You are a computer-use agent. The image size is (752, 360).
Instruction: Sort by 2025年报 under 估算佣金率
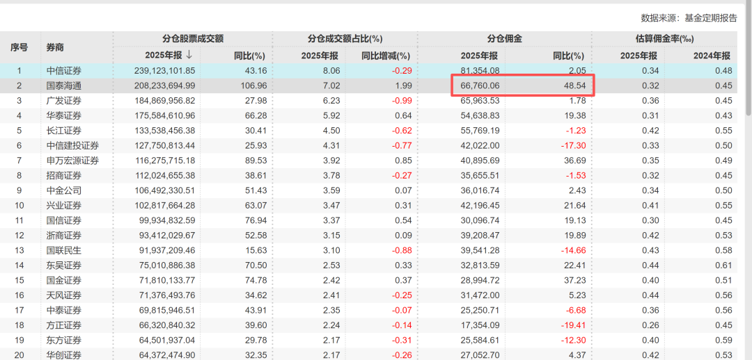[639, 55]
